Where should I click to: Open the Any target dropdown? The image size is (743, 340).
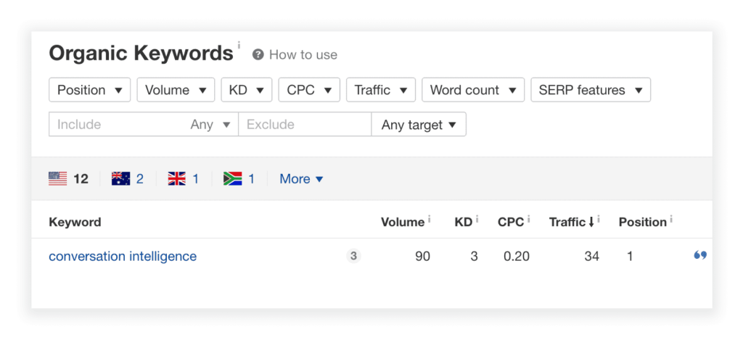[x=419, y=125]
